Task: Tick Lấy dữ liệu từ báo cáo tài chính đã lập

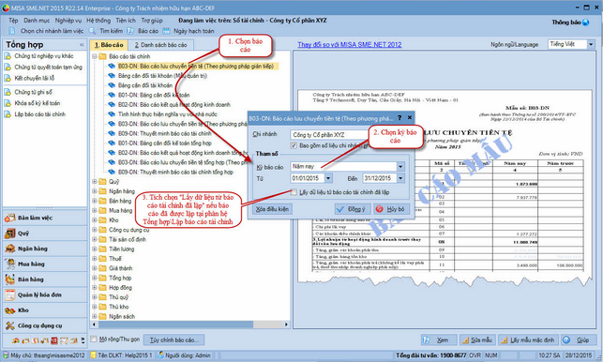Action: pos(294,192)
